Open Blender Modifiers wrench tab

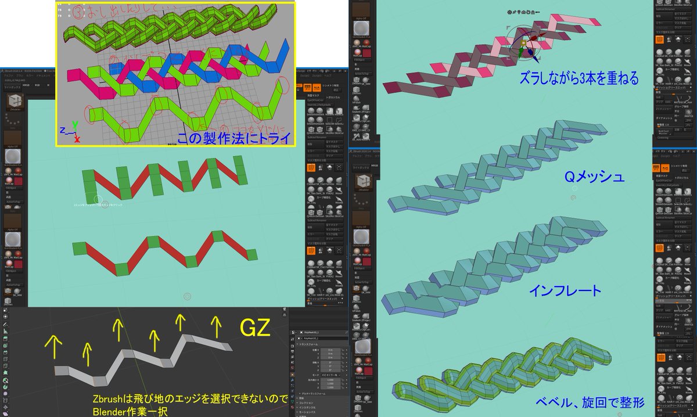pyautogui.click(x=293, y=380)
